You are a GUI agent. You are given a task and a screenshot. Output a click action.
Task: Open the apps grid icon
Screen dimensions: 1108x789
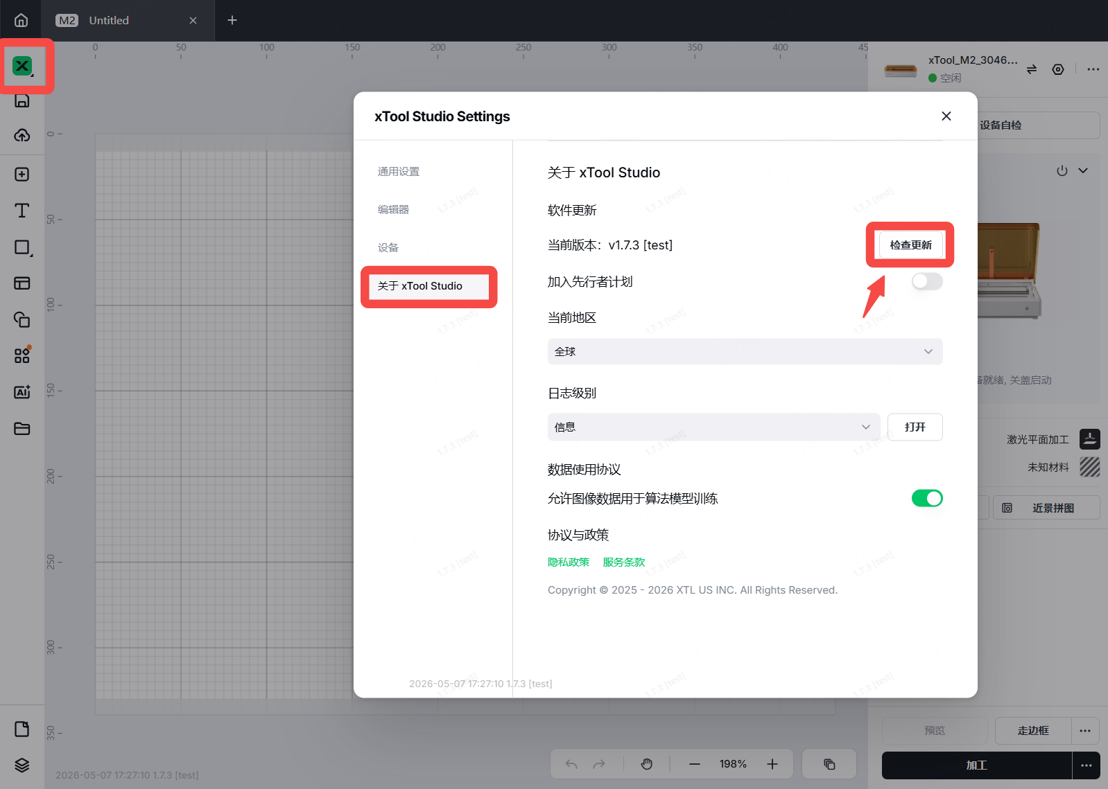[22, 355]
